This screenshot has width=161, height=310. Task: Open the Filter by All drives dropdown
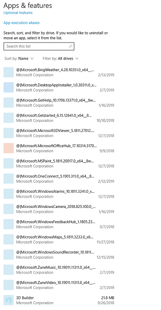(61, 59)
